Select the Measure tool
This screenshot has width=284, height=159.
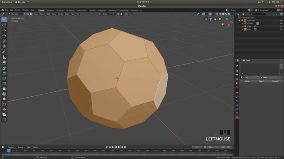point(4,57)
